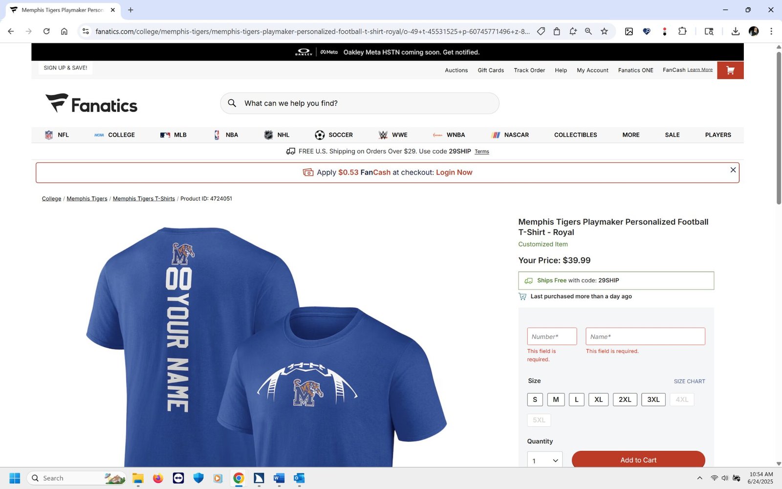Bookmark this page with star icon
Screen dimensions: 782x489
pos(604,31)
